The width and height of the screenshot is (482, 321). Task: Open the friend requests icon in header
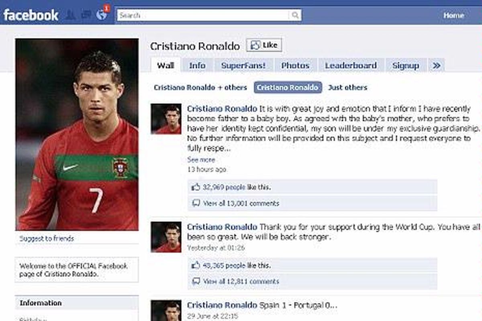coord(70,15)
